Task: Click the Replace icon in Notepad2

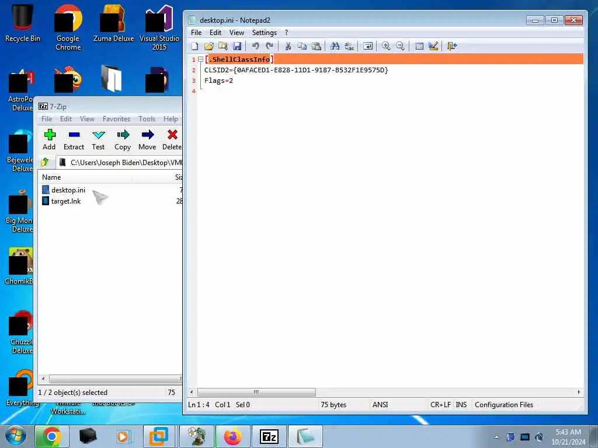Action: (x=349, y=47)
